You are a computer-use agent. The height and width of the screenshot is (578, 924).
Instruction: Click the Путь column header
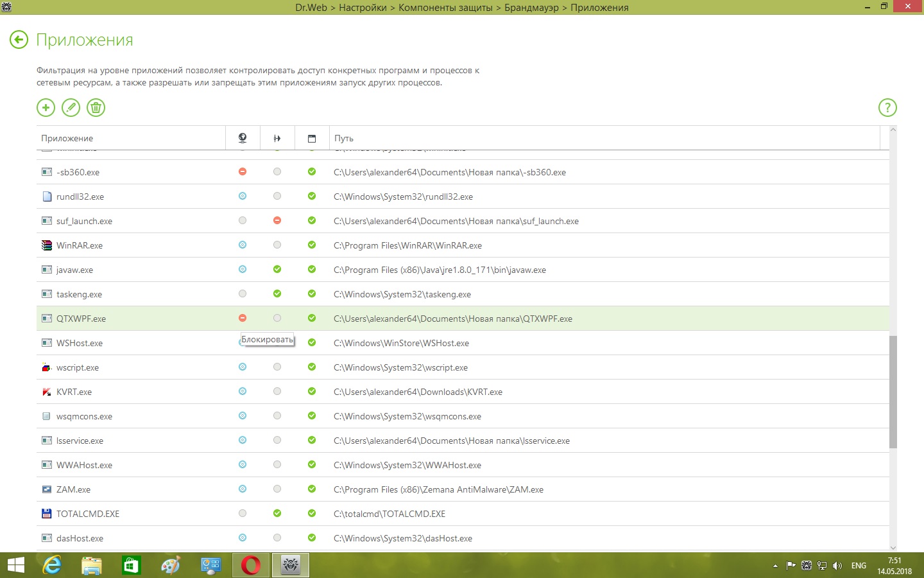pos(344,138)
